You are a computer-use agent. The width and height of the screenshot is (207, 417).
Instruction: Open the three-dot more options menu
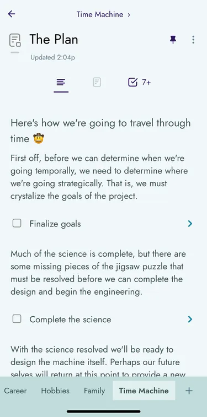pos(193,40)
